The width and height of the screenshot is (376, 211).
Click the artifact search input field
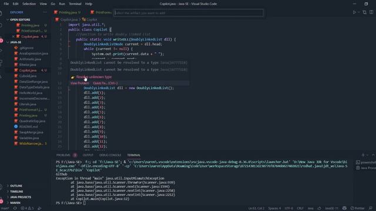point(189,13)
